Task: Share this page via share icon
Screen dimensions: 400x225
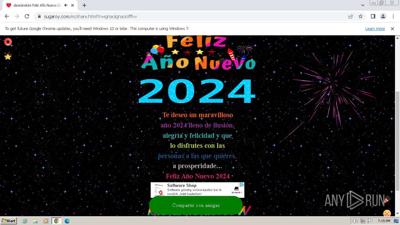Action: coord(351,16)
